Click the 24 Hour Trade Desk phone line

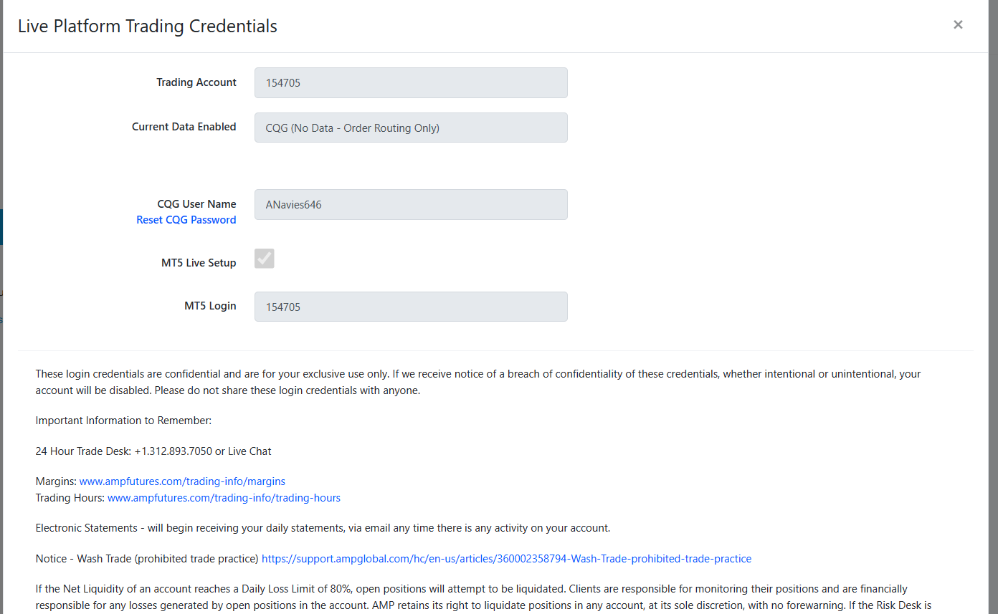(x=153, y=451)
